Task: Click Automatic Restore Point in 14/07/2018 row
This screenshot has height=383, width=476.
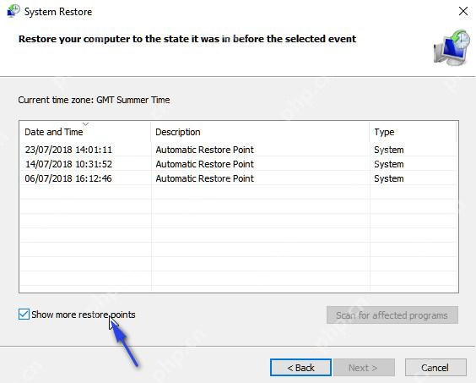Action: (x=204, y=164)
